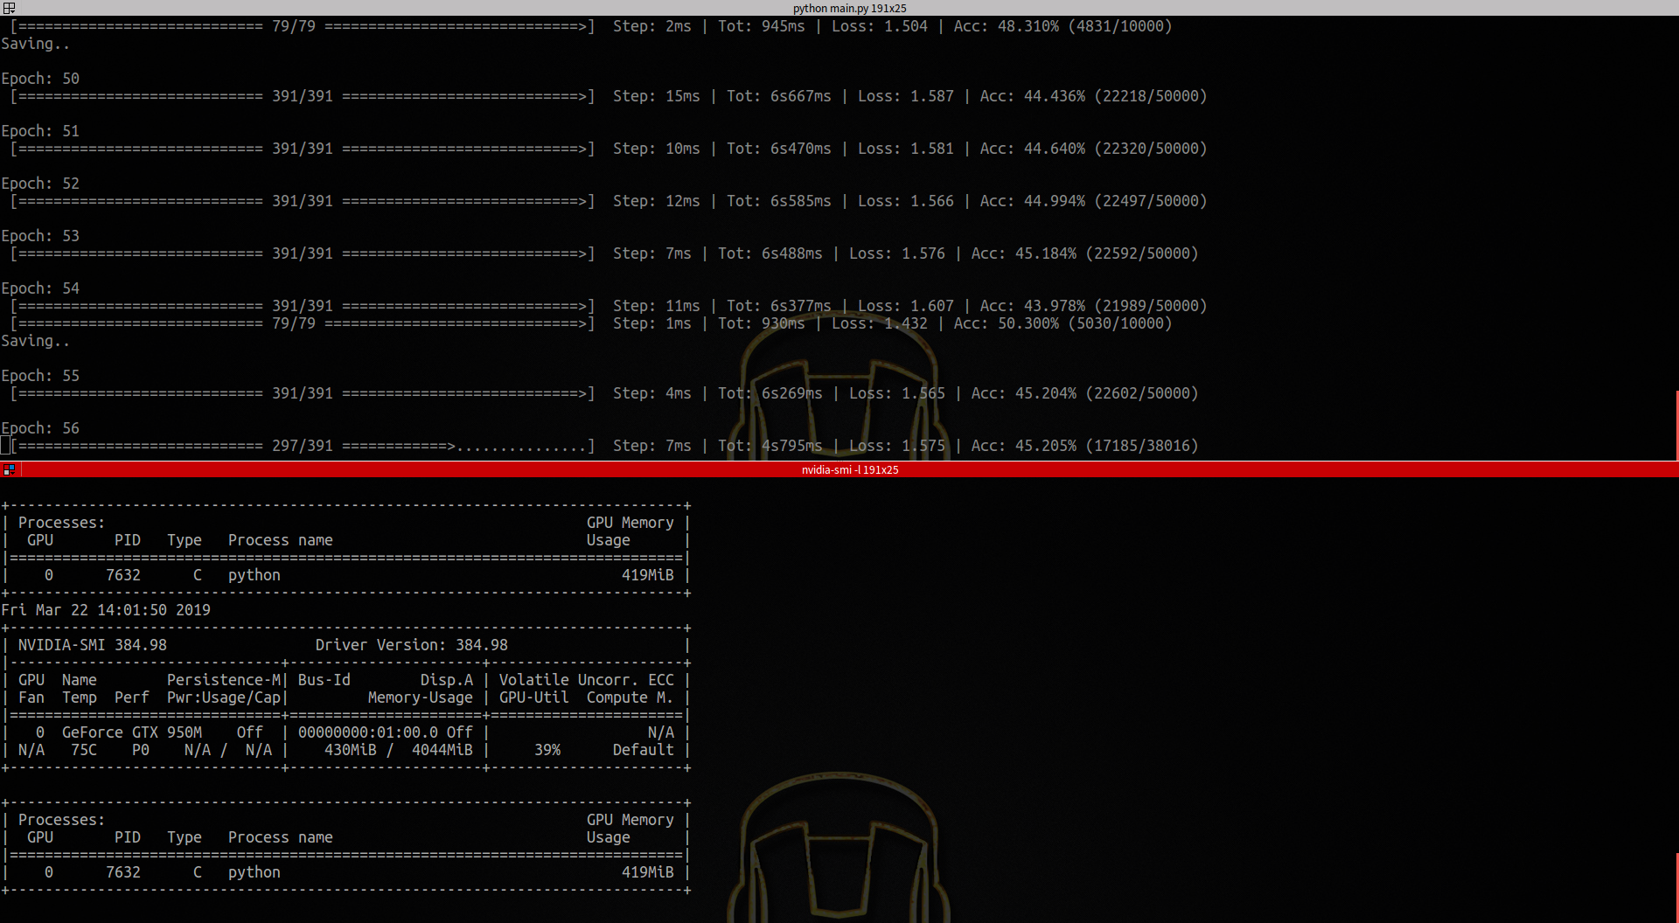Click 'Acc: 44.994% (22497/50000)' text
This screenshot has height=923, width=1679.
[1094, 201]
